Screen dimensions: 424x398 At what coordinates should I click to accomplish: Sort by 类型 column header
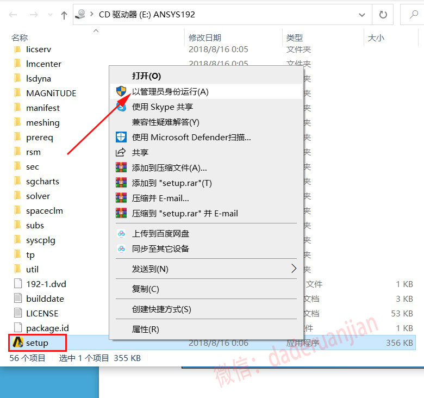pos(295,38)
